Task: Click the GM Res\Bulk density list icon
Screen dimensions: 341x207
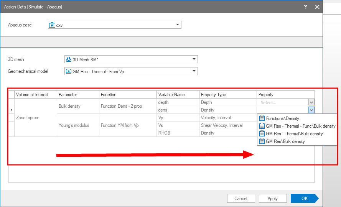Action: pos(262,141)
